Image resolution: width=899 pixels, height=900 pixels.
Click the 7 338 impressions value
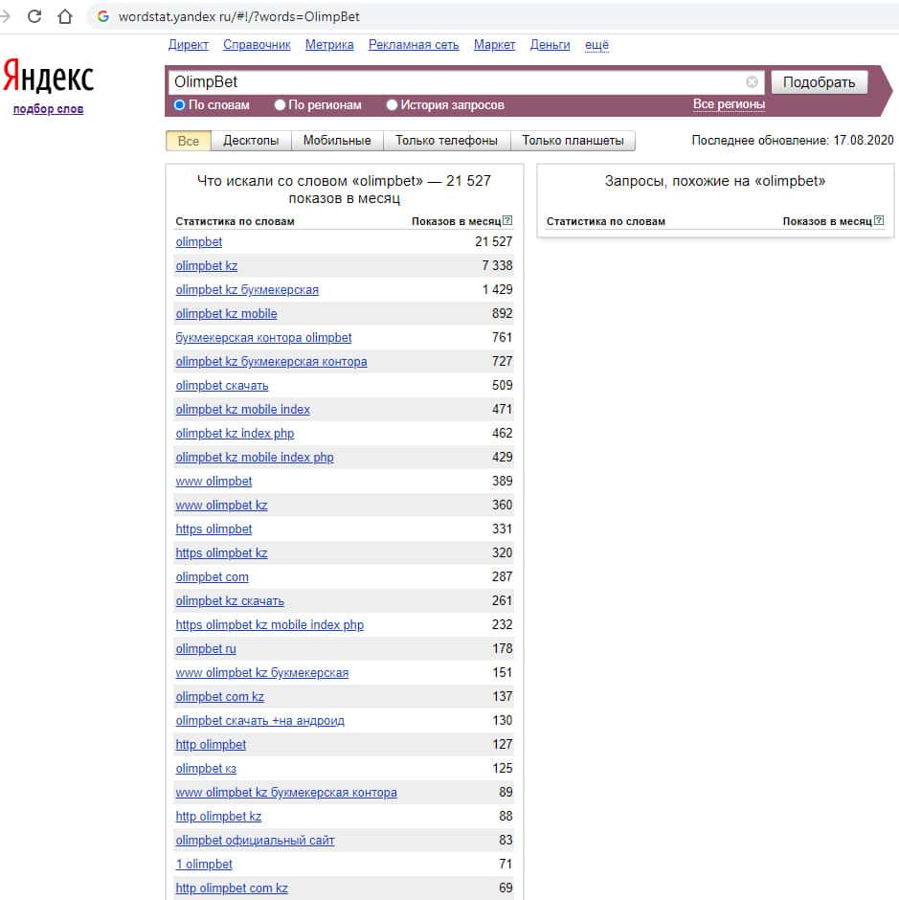point(497,266)
